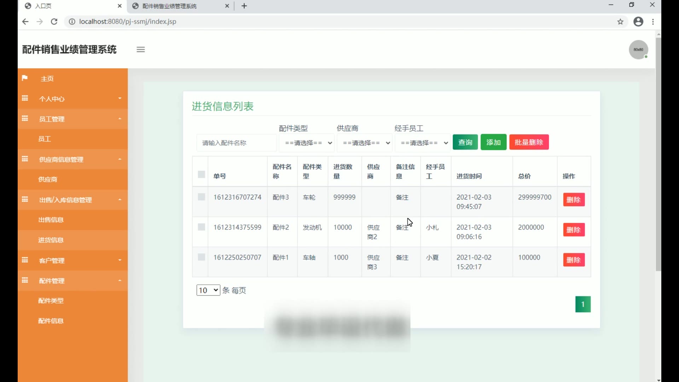Click the hamburger menu toggle icon
The width and height of the screenshot is (679, 382).
(141, 50)
